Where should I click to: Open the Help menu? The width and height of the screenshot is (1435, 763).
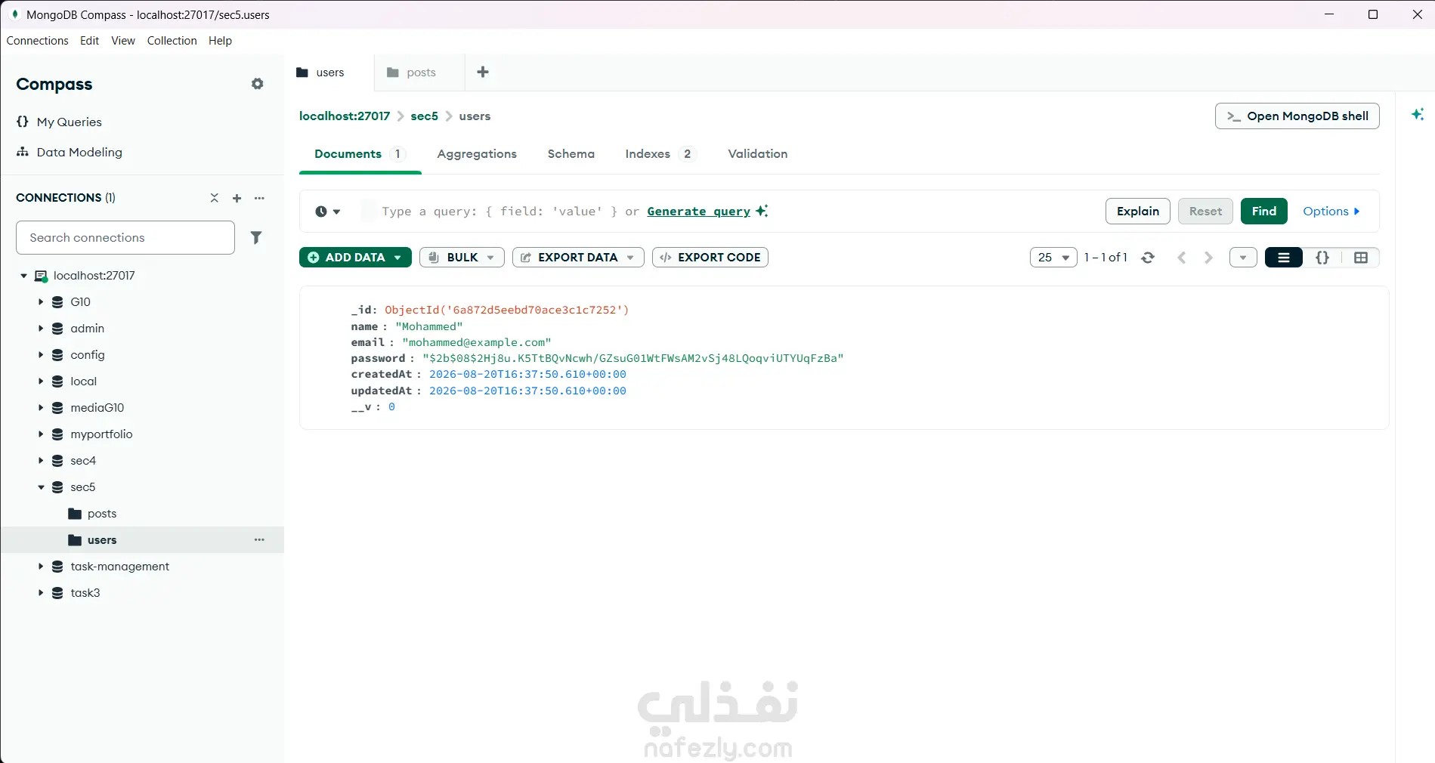[x=220, y=41]
